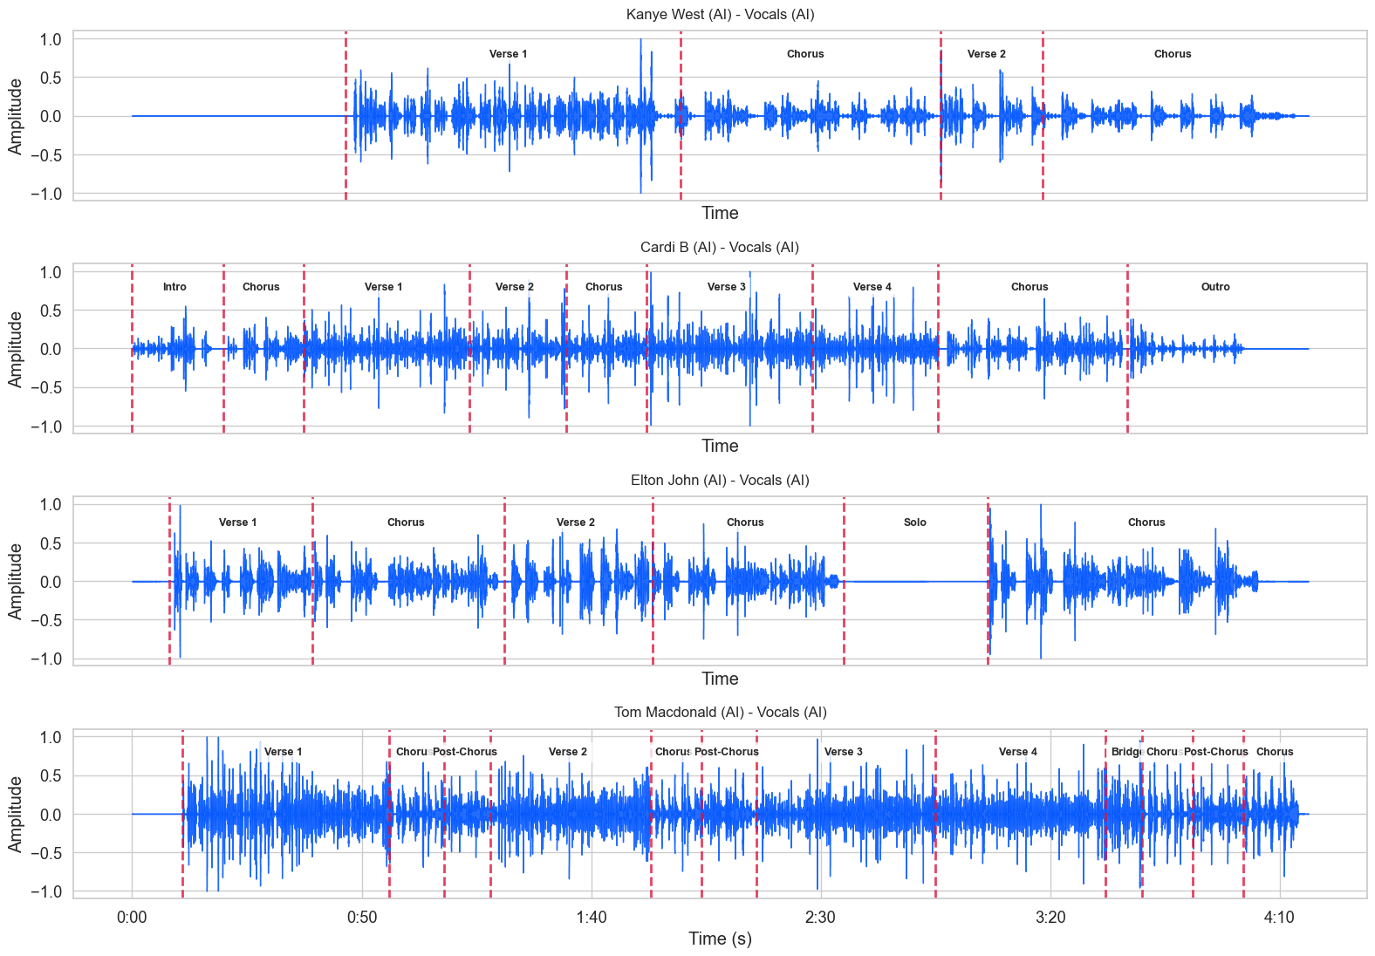Click the Time label below Elton John plot
This screenshot has height=956, width=1375.
[x=720, y=679]
